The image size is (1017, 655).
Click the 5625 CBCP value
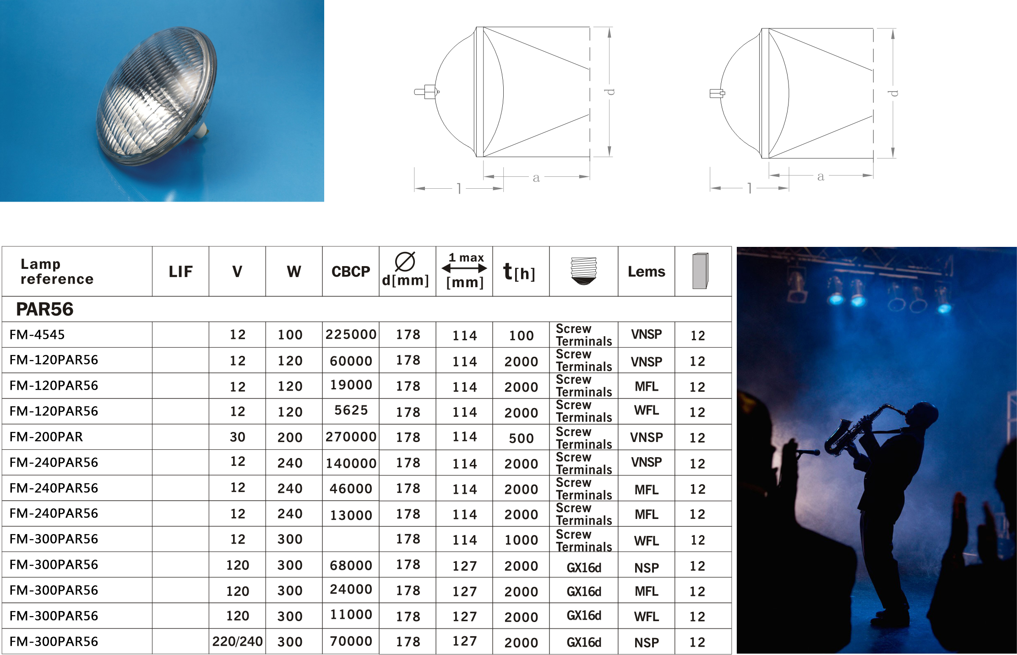[x=351, y=410]
